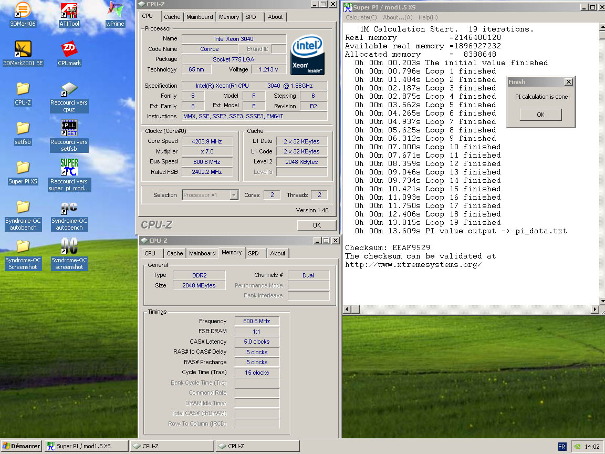Select the second CPU-Z taskbar button

tap(257, 446)
